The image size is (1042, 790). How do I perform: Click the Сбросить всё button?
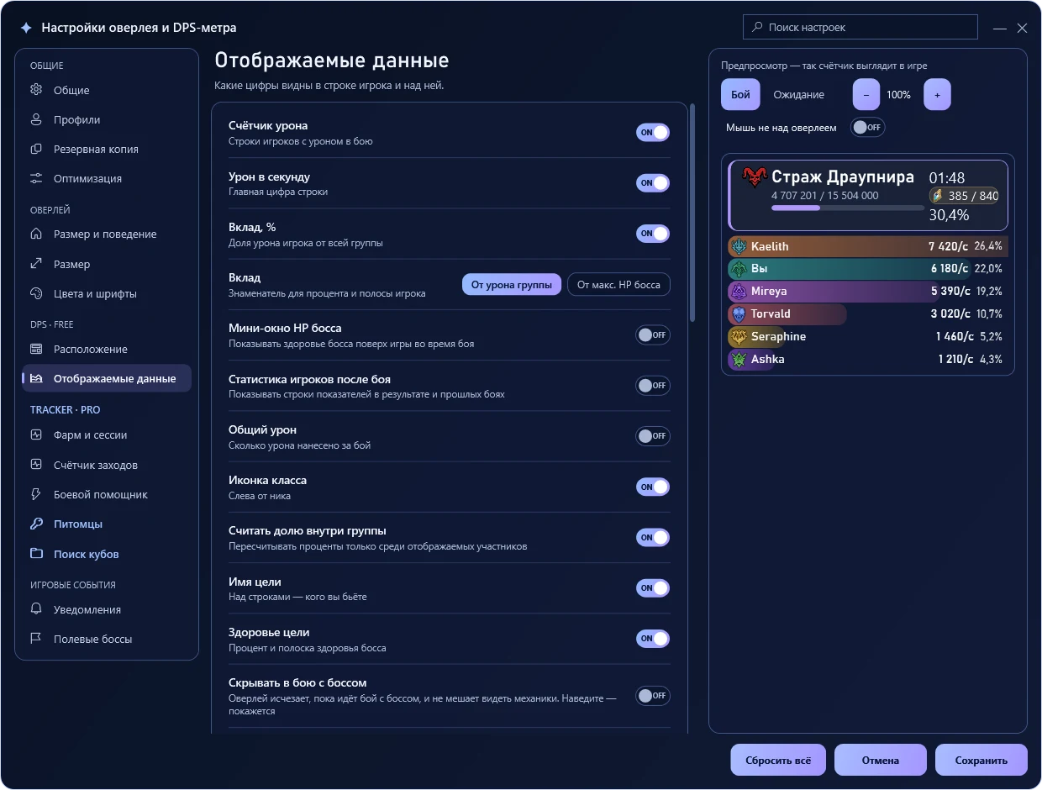click(778, 760)
